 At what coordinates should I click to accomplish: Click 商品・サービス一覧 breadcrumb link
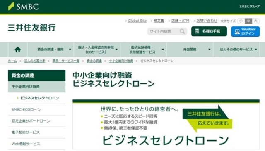(x=66, y=61)
